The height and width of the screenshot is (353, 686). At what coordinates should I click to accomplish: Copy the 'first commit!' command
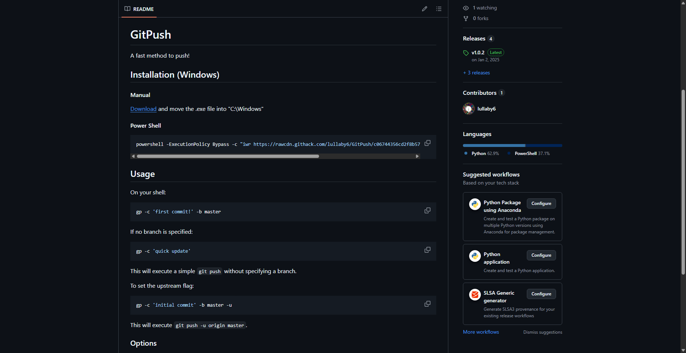coord(428,210)
